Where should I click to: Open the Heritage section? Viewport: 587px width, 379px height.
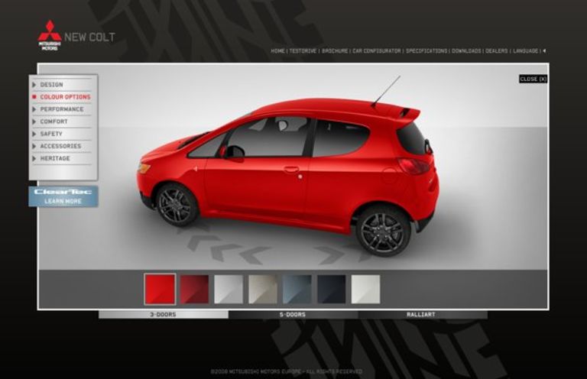point(55,159)
